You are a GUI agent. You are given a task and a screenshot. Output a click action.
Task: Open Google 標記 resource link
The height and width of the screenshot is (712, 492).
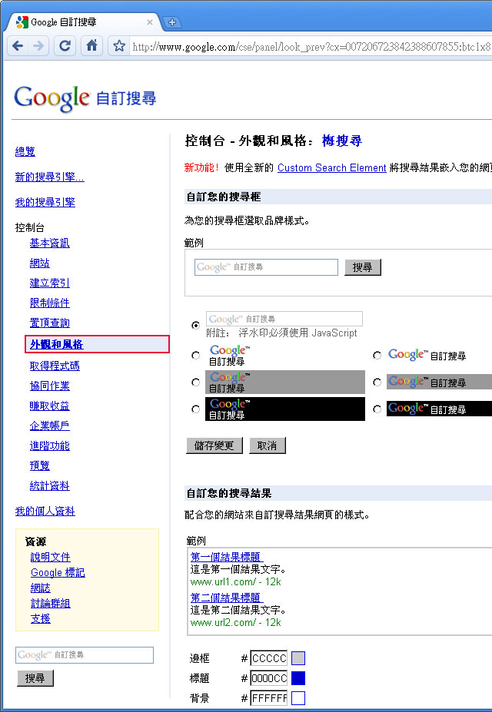(58, 572)
